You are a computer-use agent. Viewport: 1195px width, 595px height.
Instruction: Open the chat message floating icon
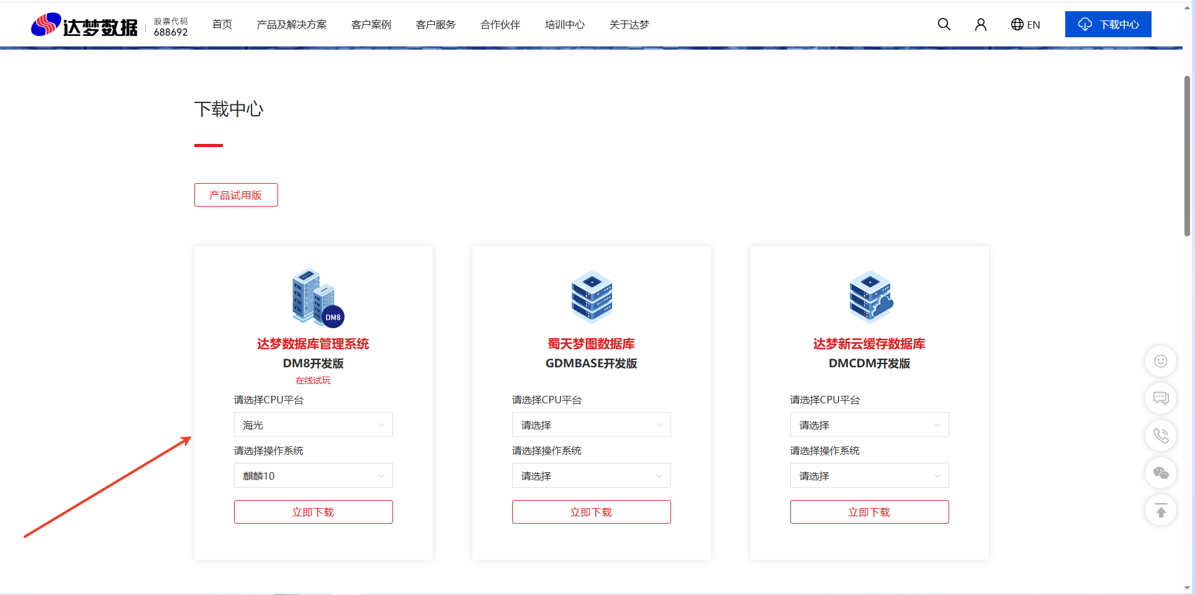click(x=1160, y=398)
